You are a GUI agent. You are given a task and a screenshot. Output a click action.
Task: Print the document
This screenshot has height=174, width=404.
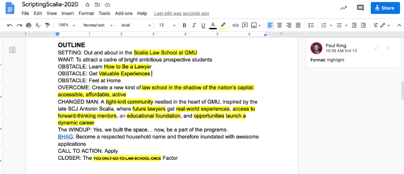tap(28, 25)
